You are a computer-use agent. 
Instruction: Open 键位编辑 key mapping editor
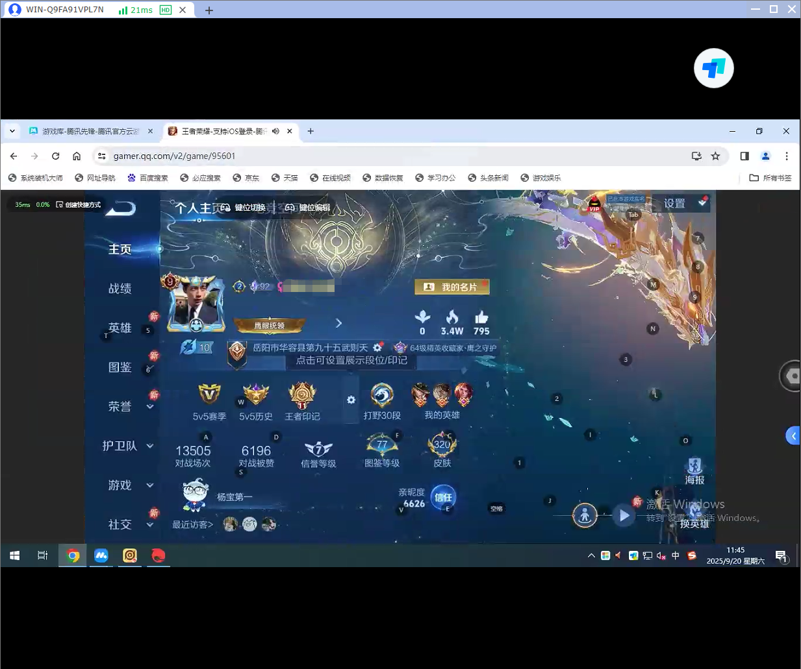point(307,208)
